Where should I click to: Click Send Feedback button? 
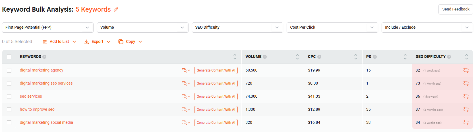tap(456, 9)
